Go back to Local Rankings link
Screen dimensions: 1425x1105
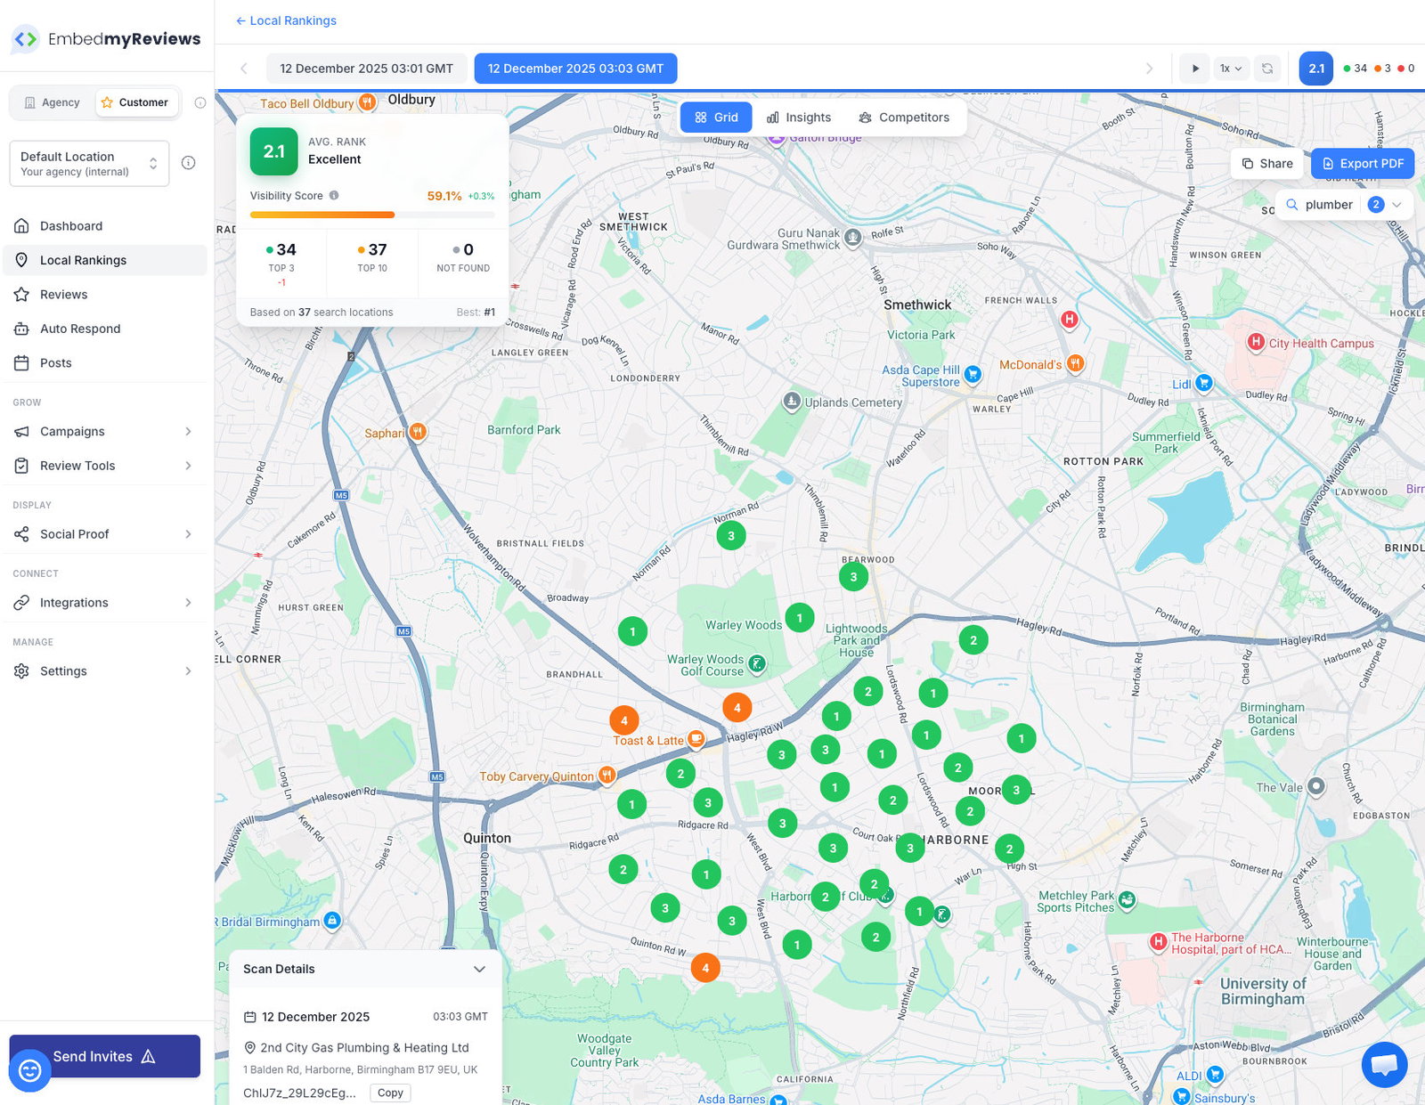pyautogui.click(x=286, y=20)
